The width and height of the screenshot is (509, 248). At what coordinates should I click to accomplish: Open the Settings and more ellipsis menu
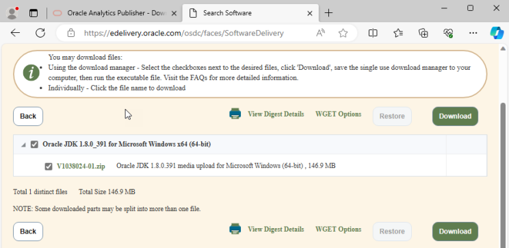click(473, 33)
